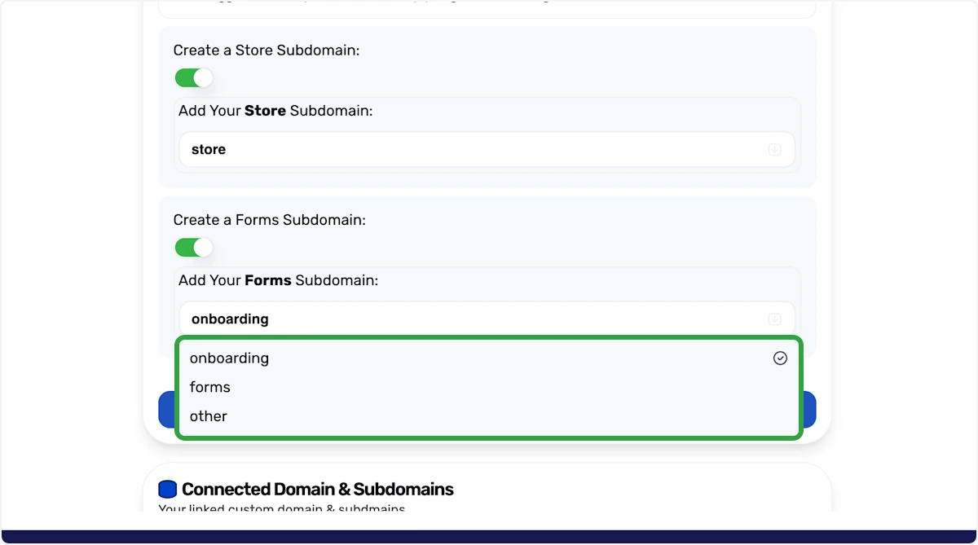Screen dimensions: 978x545
Task: Pick the other option from the list
Action: click(x=488, y=416)
